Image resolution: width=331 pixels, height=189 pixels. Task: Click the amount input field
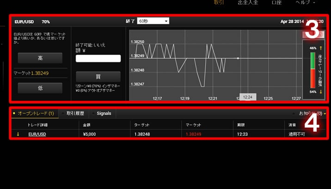click(x=98, y=58)
